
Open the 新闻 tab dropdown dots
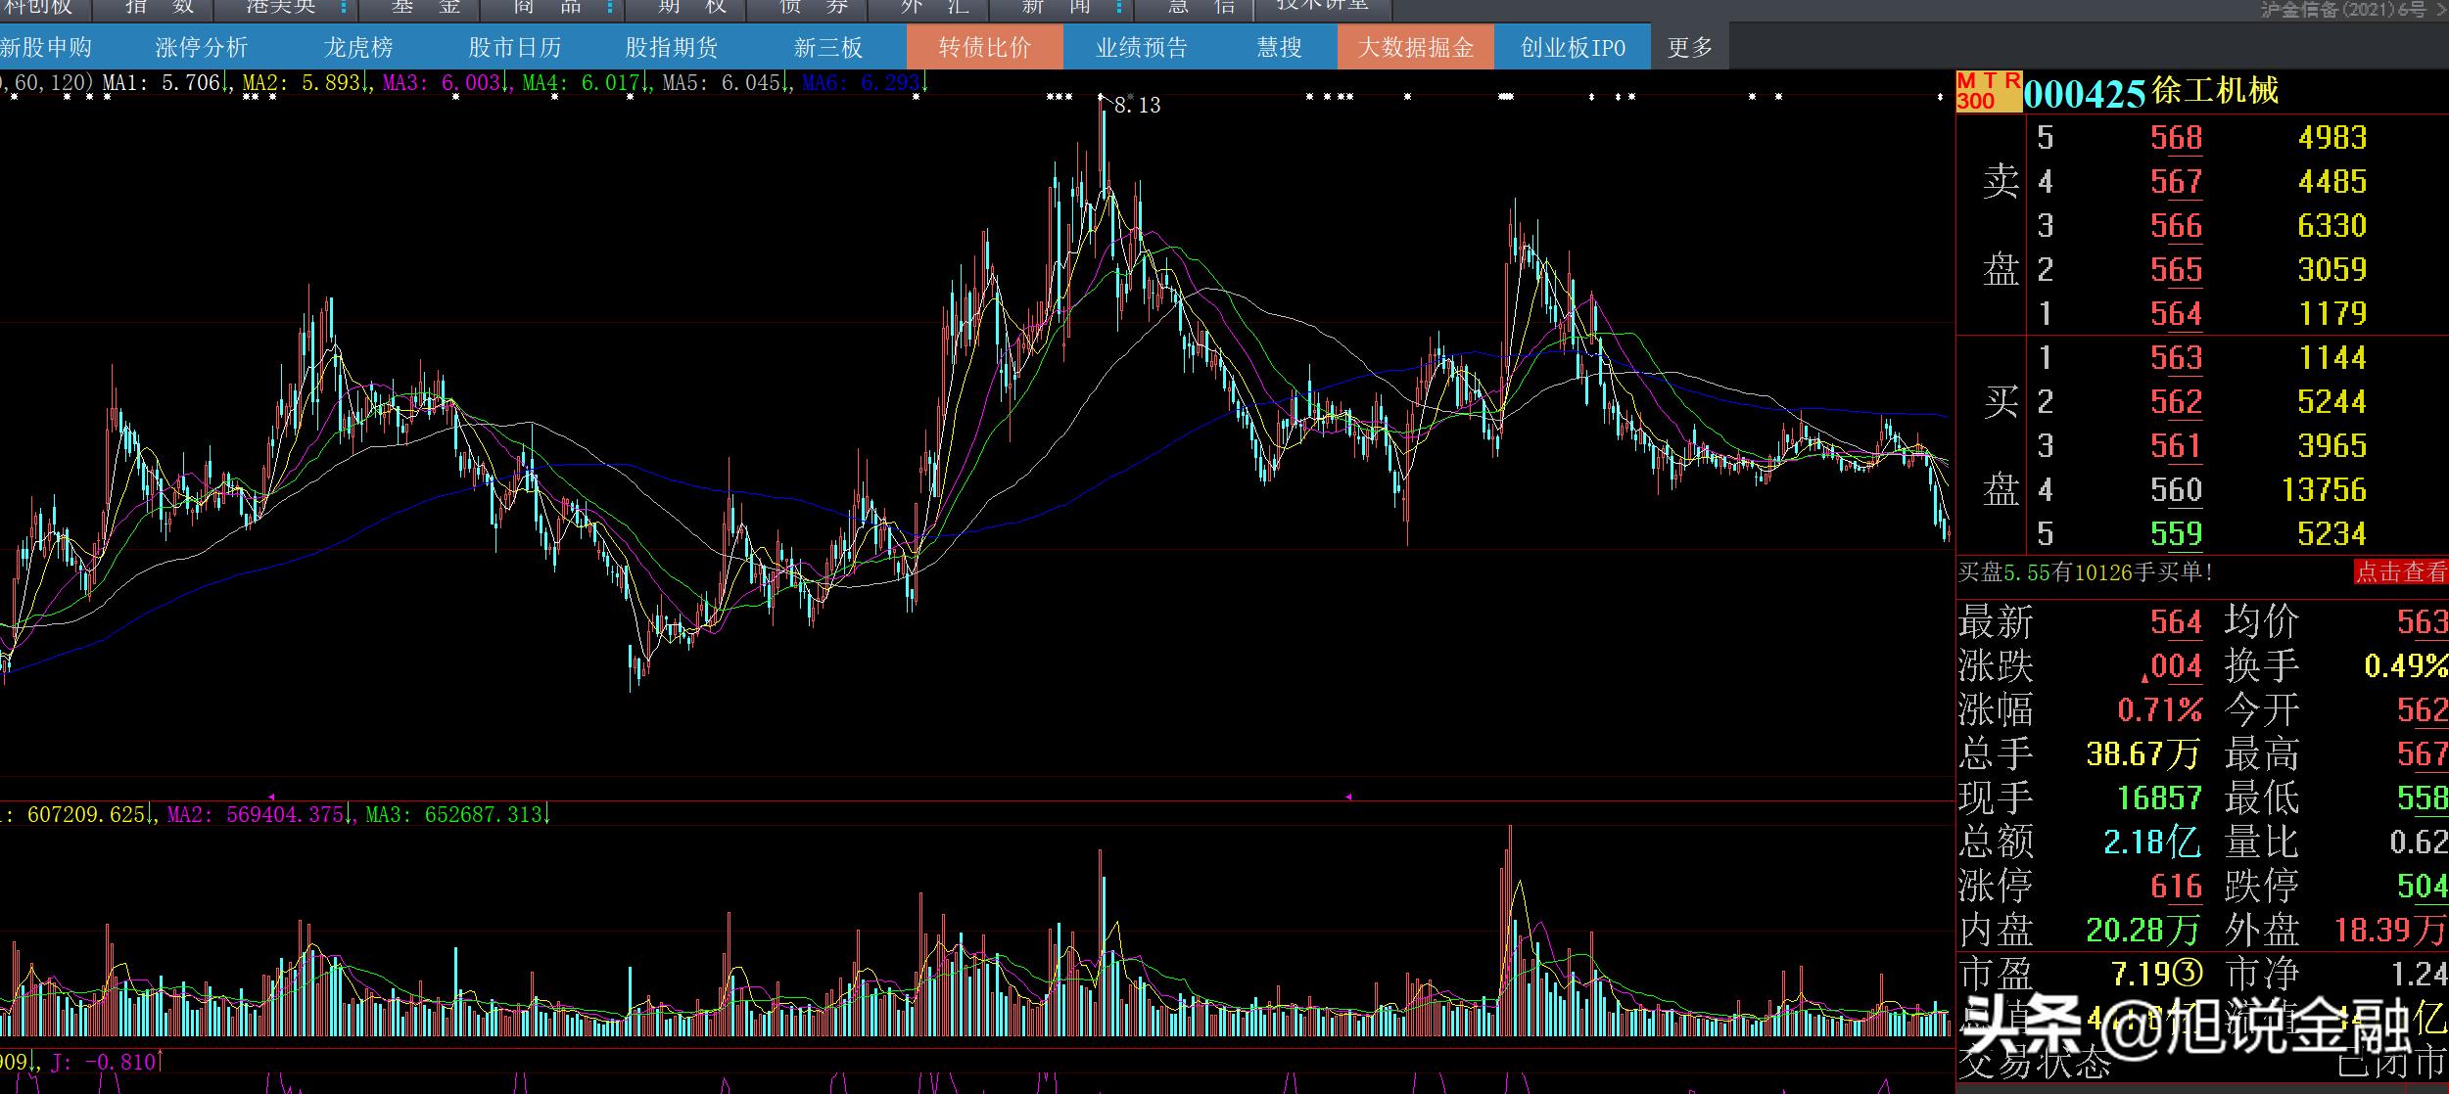1119,8
